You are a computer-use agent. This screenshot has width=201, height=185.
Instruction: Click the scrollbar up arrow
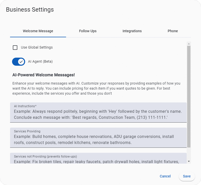point(189,44)
